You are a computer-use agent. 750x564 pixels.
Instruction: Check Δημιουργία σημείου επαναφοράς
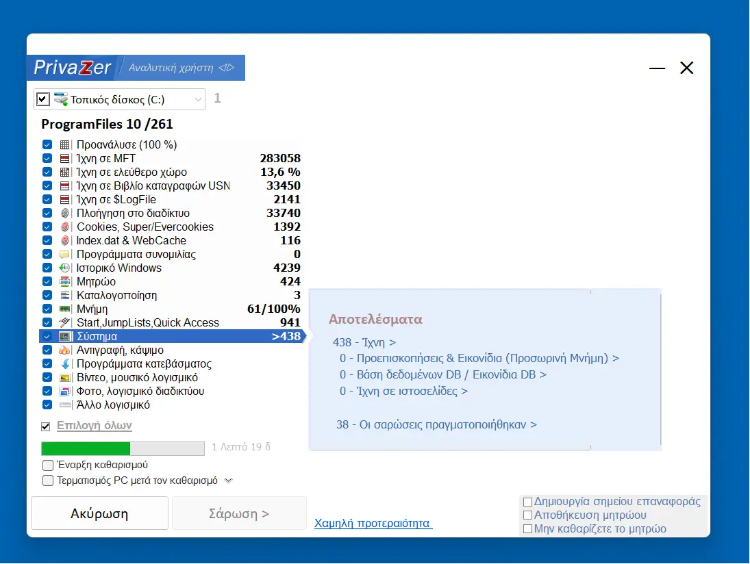click(x=527, y=502)
